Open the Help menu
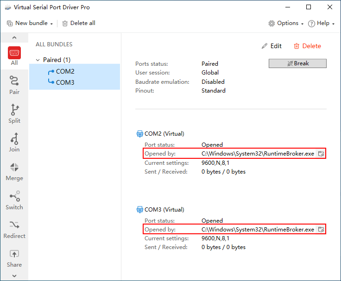This screenshot has width=341, height=281. tap(321, 23)
